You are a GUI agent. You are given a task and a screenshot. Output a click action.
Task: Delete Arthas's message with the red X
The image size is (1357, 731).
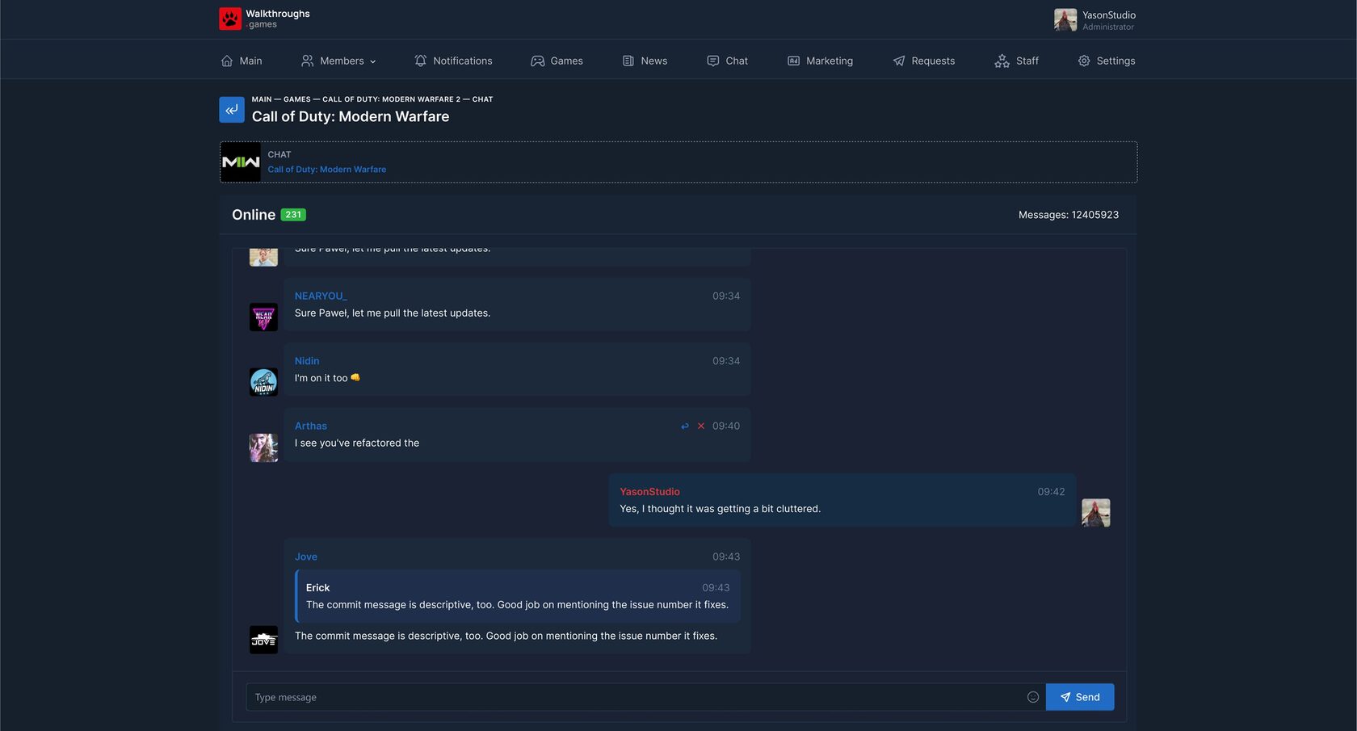click(x=701, y=426)
